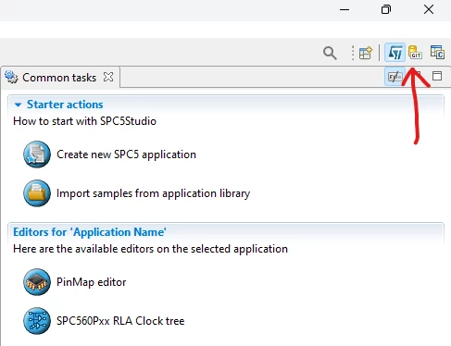
Task: Click the Create new SPC5 application icon
Action: tap(37, 154)
